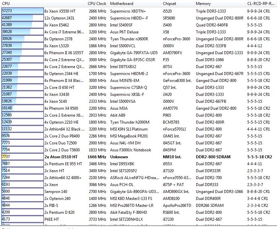This screenshot has height=229, width=277.
Task: Click the MSI MegaBook PR201 cell
Action: click(x=129, y=136)
